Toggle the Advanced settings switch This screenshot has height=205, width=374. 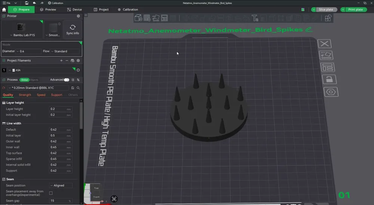coord(66,80)
